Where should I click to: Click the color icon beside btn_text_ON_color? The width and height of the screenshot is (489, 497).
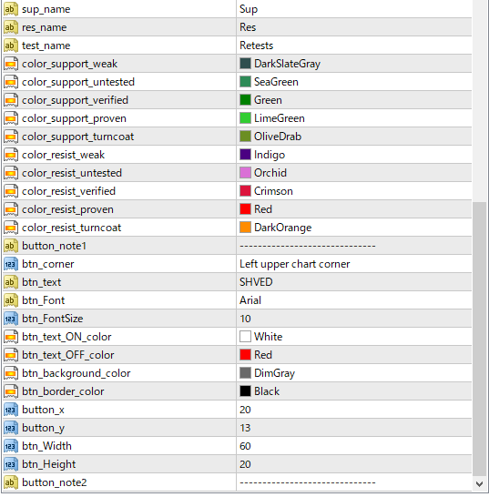click(x=10, y=337)
